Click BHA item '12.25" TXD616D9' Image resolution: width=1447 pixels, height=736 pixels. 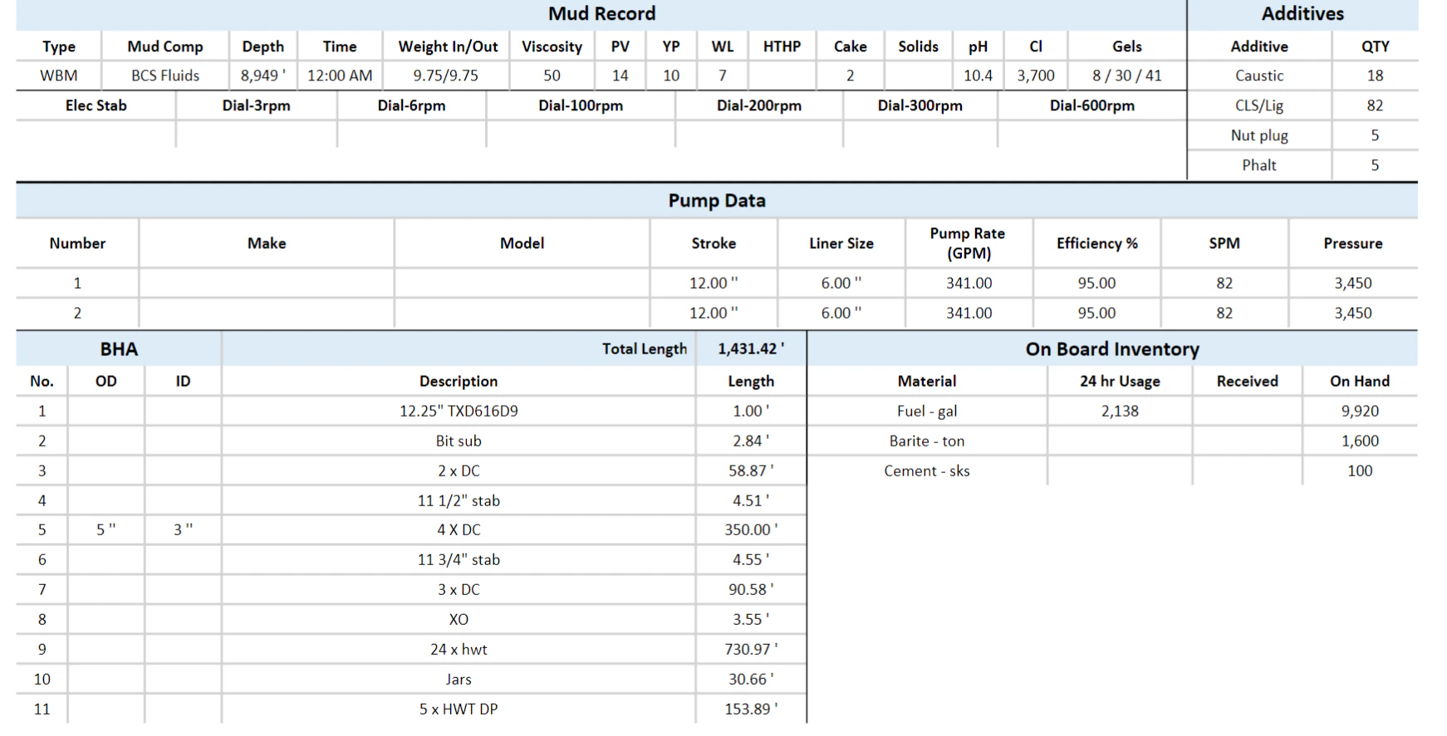[459, 411]
